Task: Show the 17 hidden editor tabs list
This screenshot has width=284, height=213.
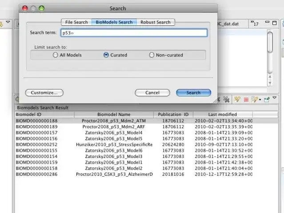Action: pyautogui.click(x=254, y=23)
